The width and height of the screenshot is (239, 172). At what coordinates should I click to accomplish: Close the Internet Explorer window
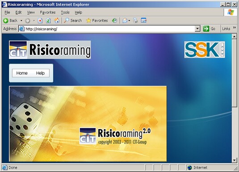coord(234,4)
